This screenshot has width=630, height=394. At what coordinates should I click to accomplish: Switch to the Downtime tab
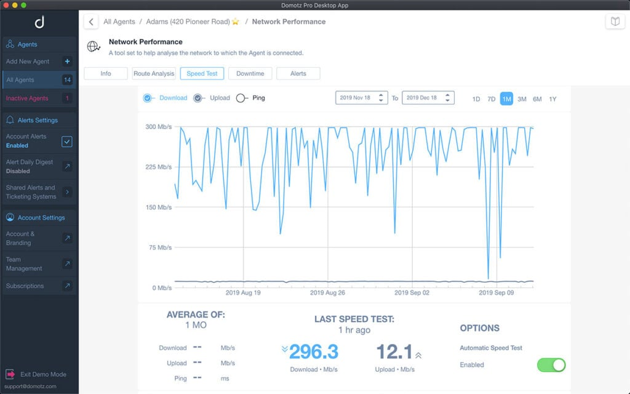(250, 73)
